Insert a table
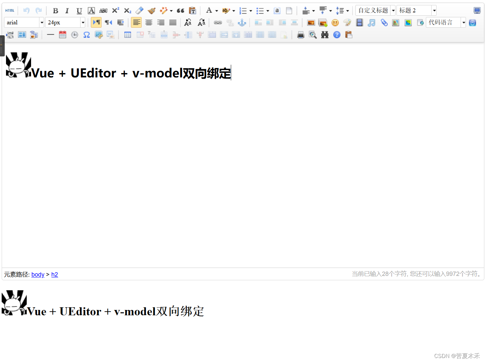This screenshot has width=485, height=362. [x=128, y=35]
